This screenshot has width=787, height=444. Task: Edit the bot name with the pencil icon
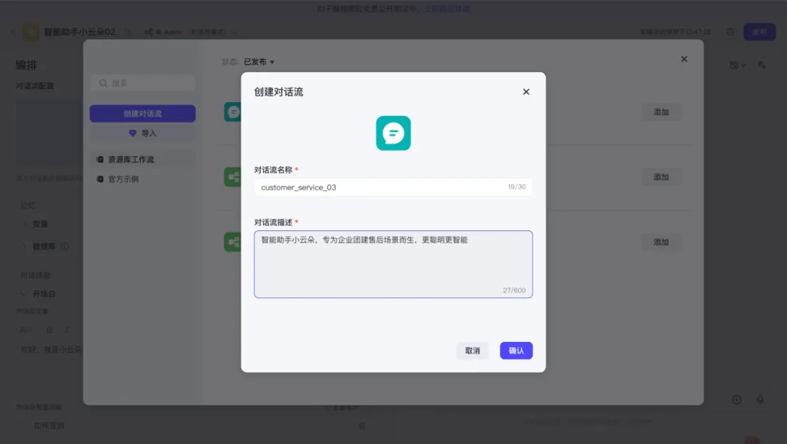point(128,32)
